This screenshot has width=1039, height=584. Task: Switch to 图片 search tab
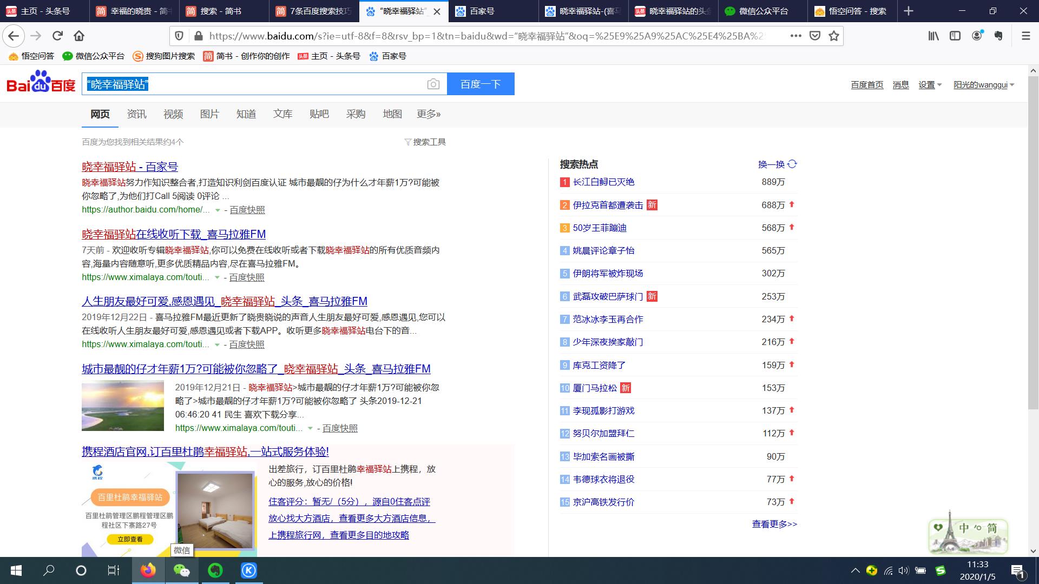(x=209, y=114)
